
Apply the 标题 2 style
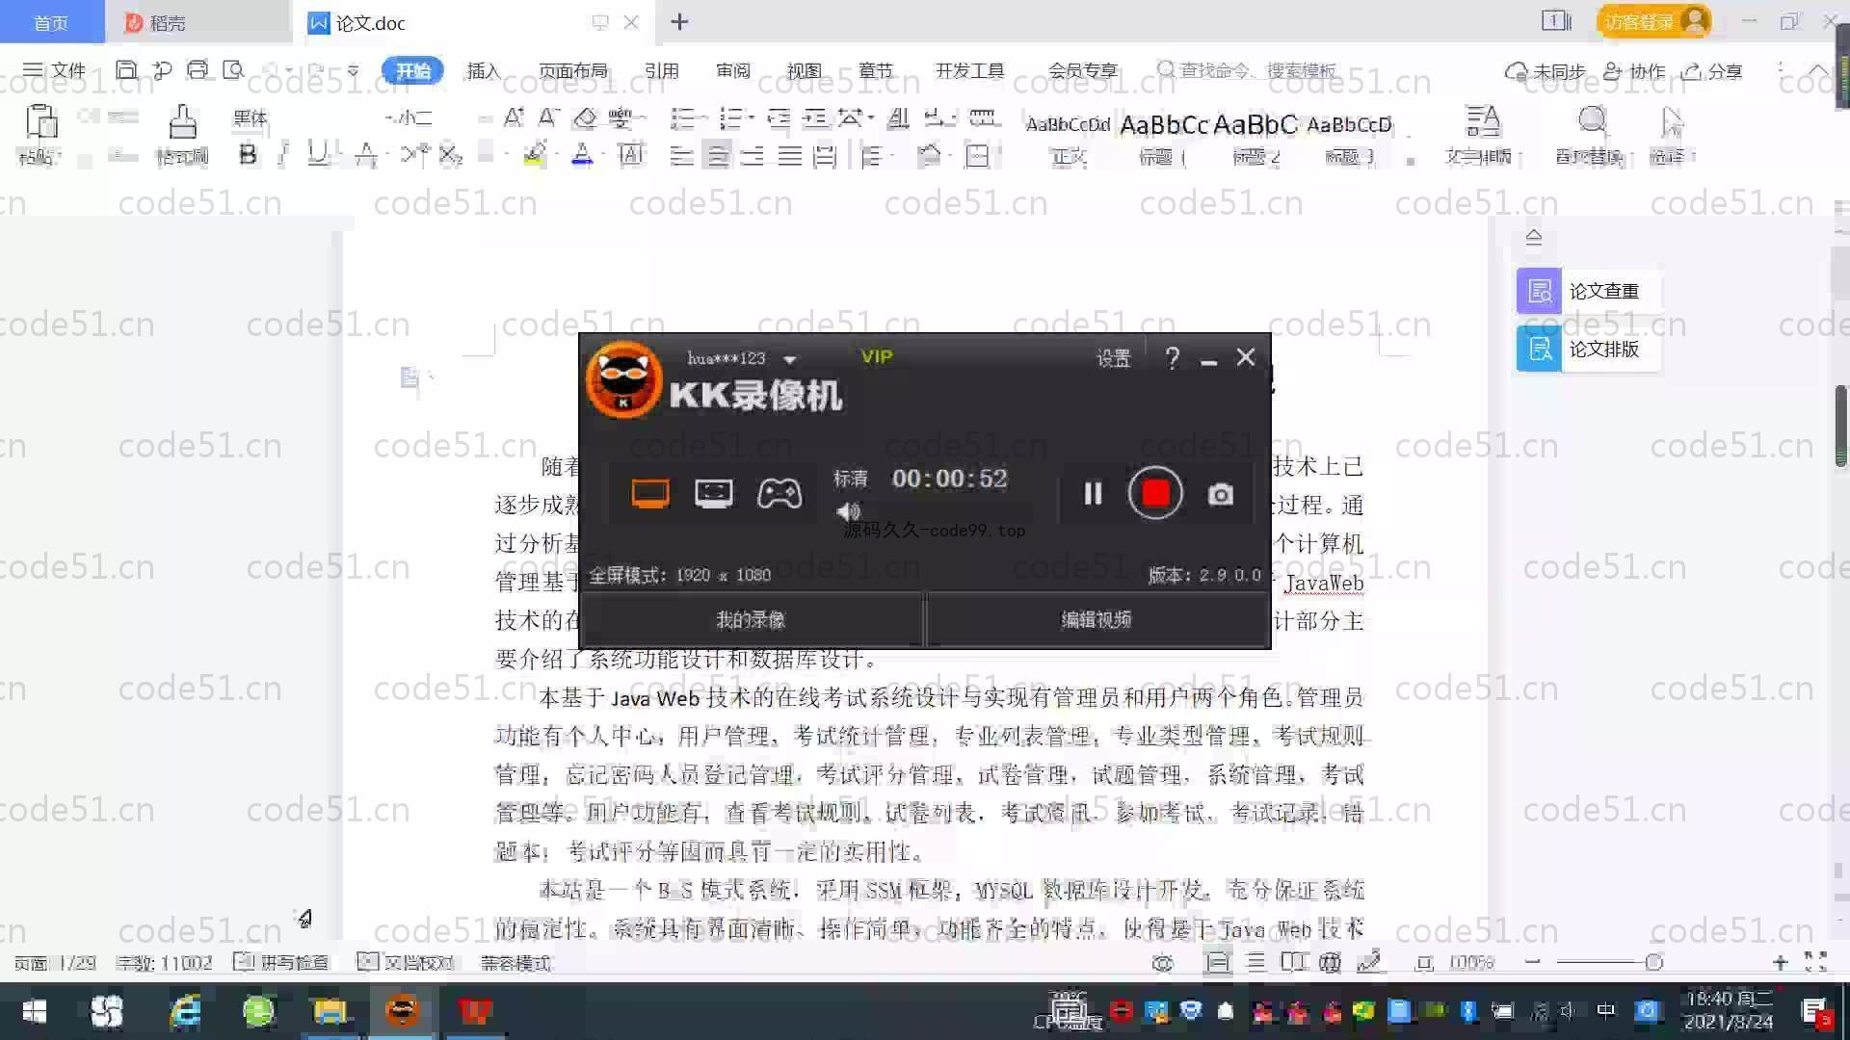pos(1255,138)
